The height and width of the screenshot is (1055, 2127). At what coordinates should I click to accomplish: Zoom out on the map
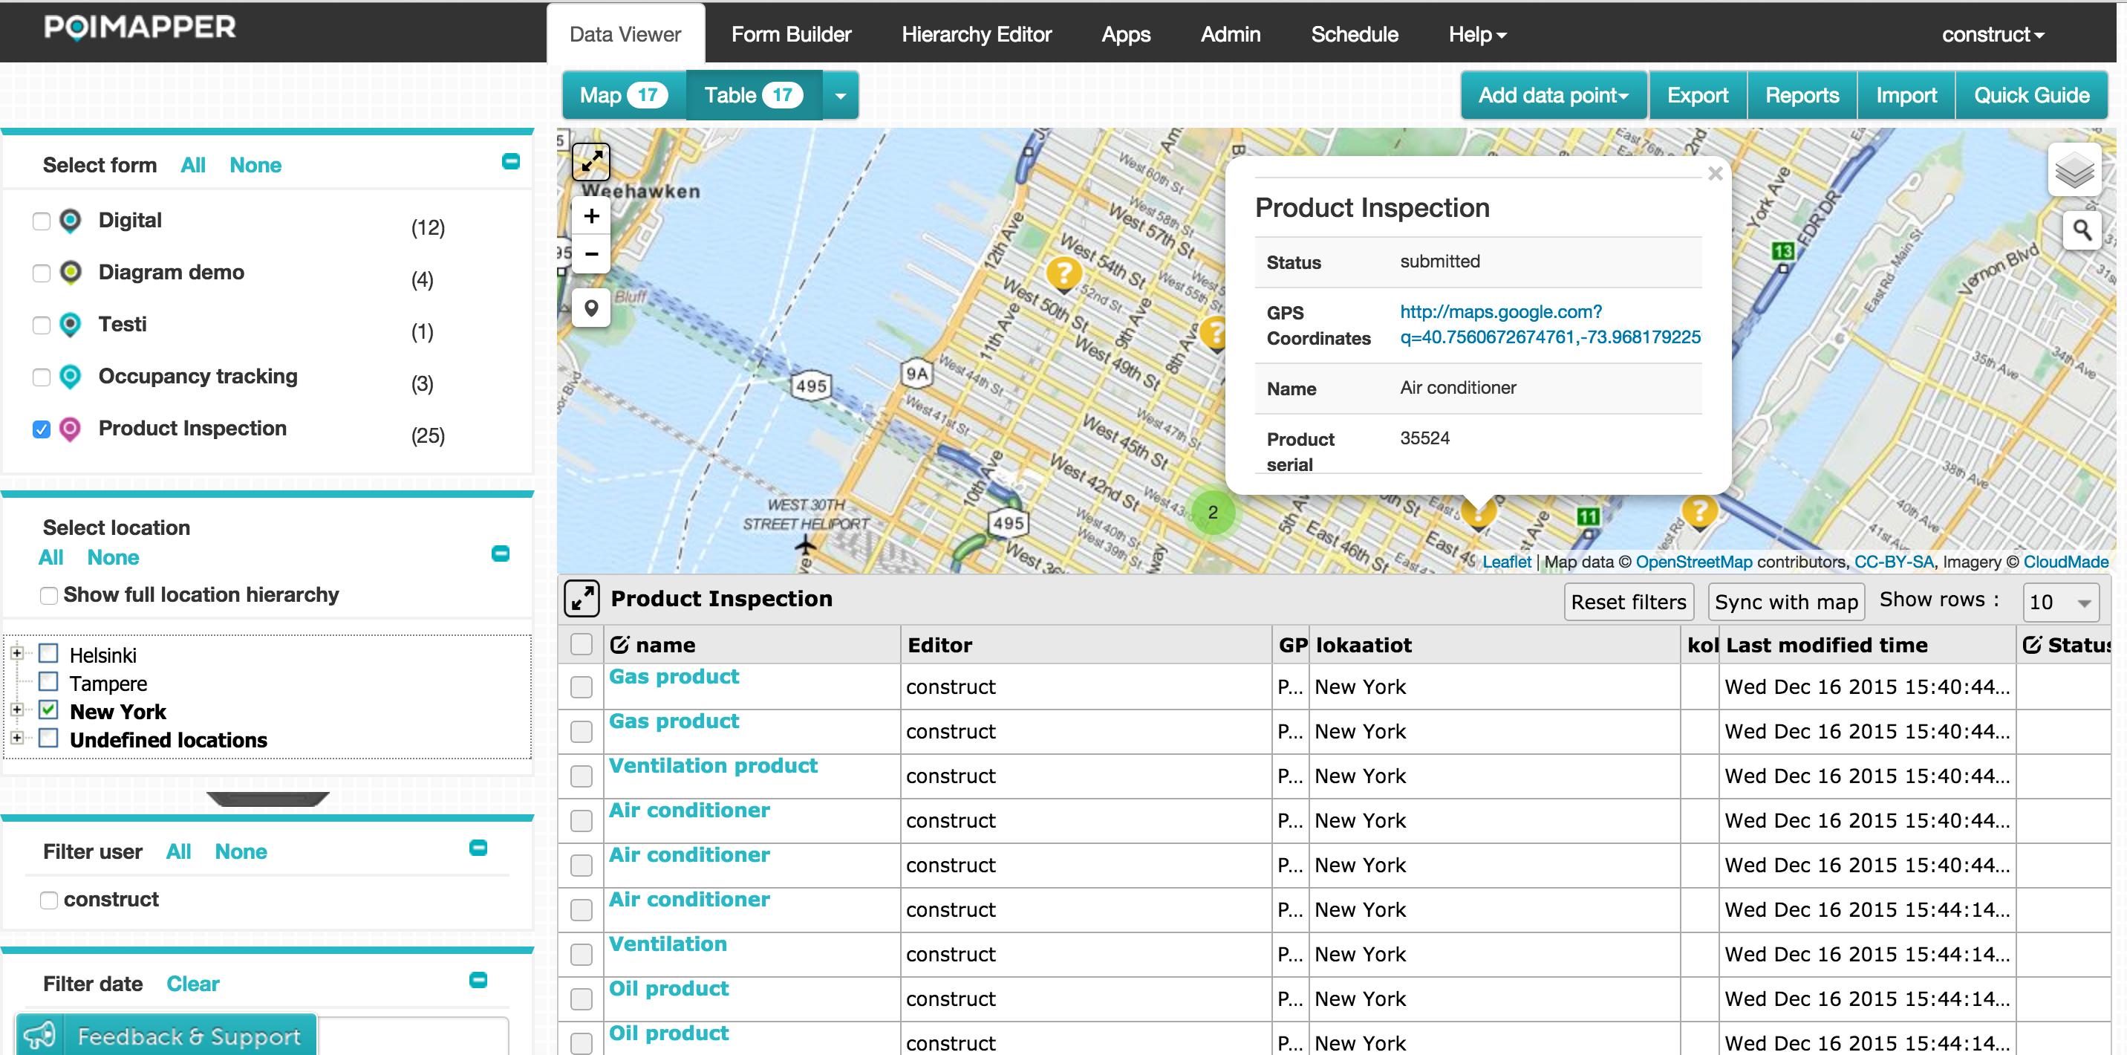[x=591, y=253]
